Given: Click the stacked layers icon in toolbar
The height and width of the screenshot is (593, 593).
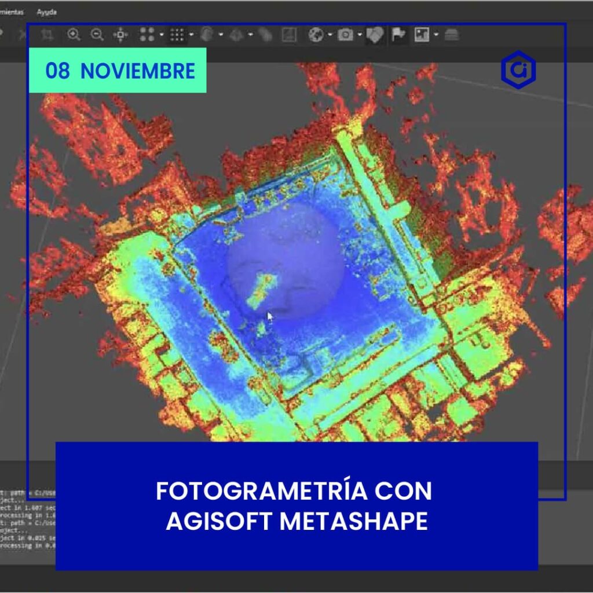Looking at the screenshot, I should click(452, 35).
